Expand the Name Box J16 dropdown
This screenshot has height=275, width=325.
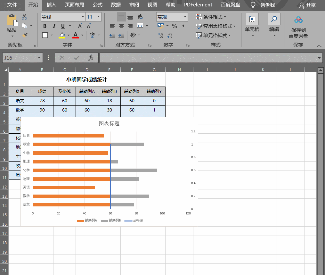click(x=39, y=58)
